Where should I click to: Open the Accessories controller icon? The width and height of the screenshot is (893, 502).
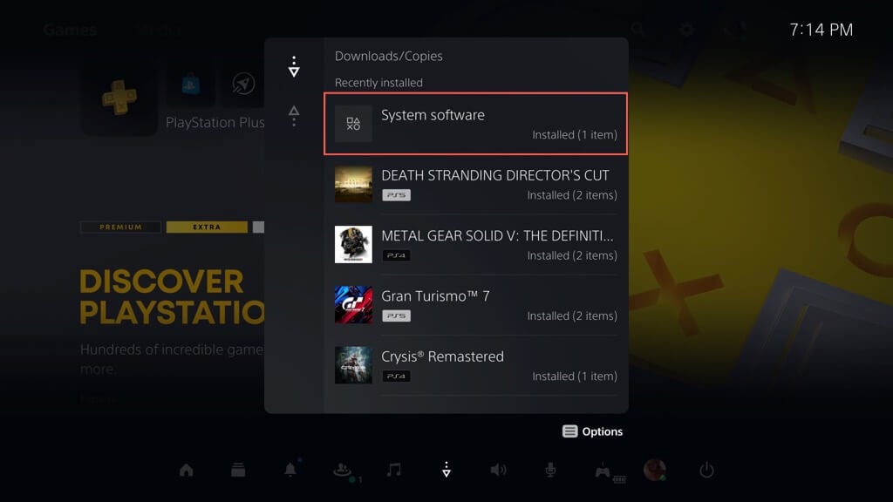603,471
